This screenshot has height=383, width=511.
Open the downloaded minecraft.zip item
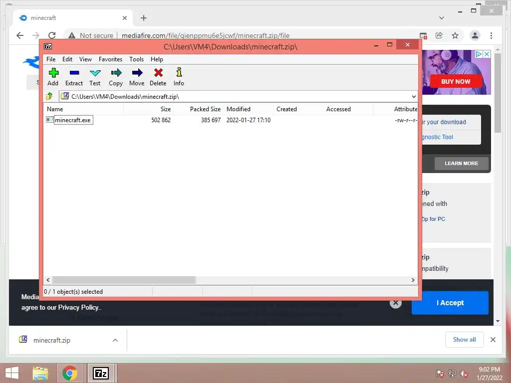point(51,340)
